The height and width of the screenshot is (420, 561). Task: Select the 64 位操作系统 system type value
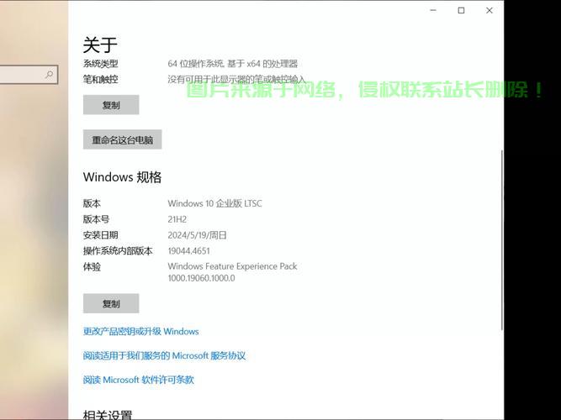coord(232,64)
